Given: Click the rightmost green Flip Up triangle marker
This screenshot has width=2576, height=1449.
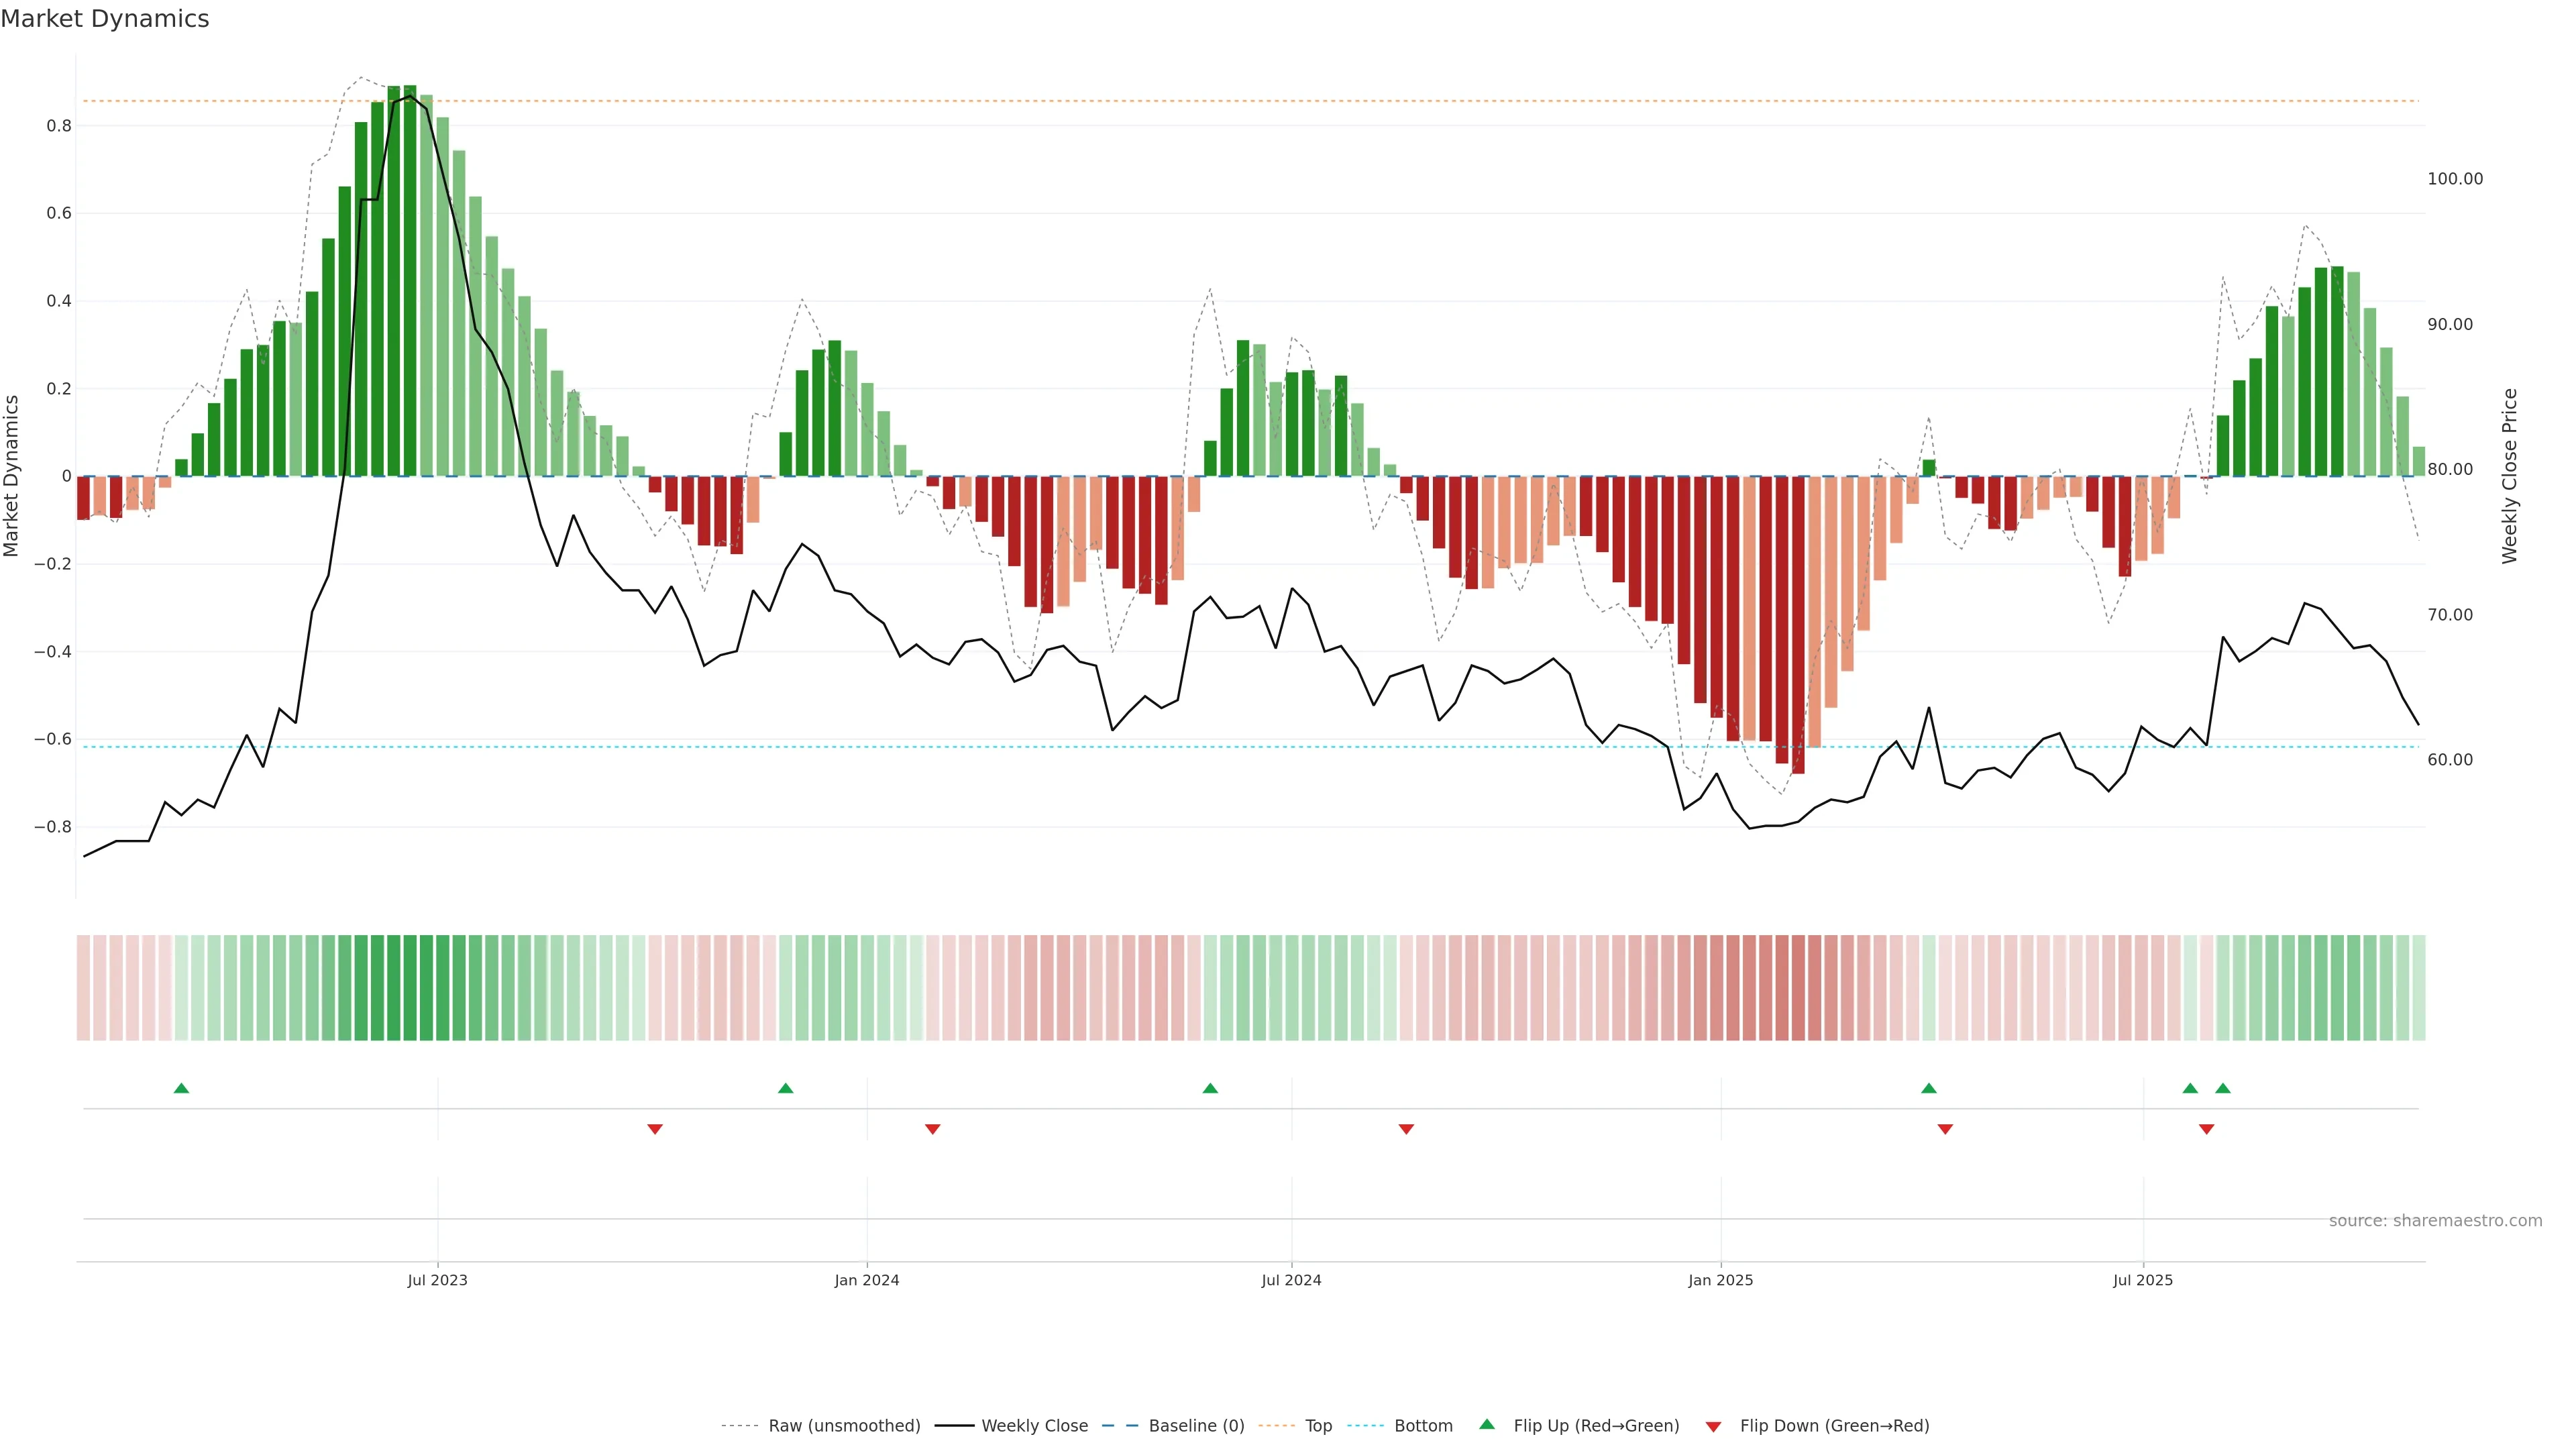Looking at the screenshot, I should [2223, 1088].
